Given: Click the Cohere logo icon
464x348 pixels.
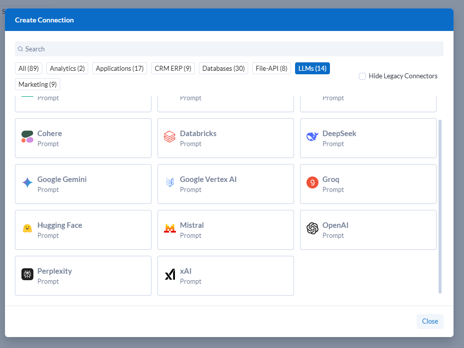Looking at the screenshot, I should 27,137.
